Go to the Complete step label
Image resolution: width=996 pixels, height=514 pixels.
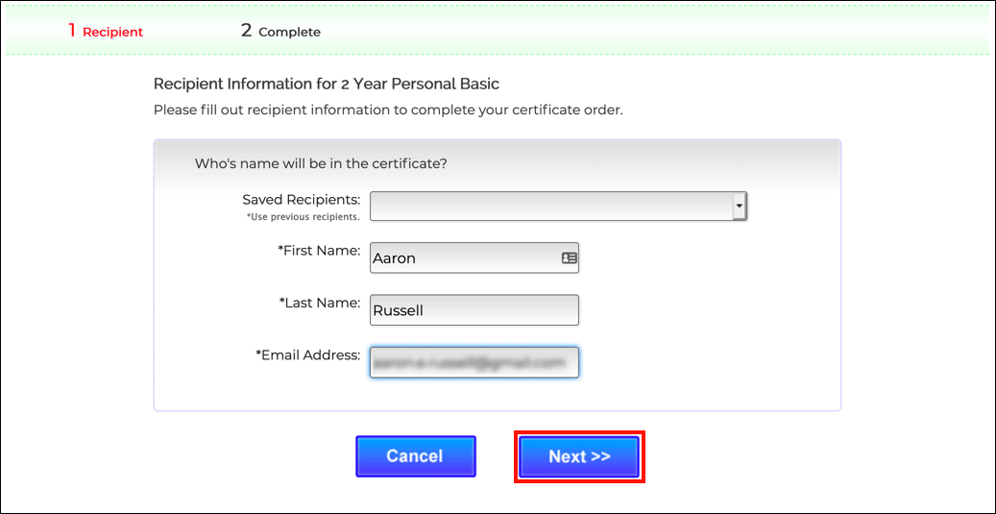pyautogui.click(x=289, y=32)
